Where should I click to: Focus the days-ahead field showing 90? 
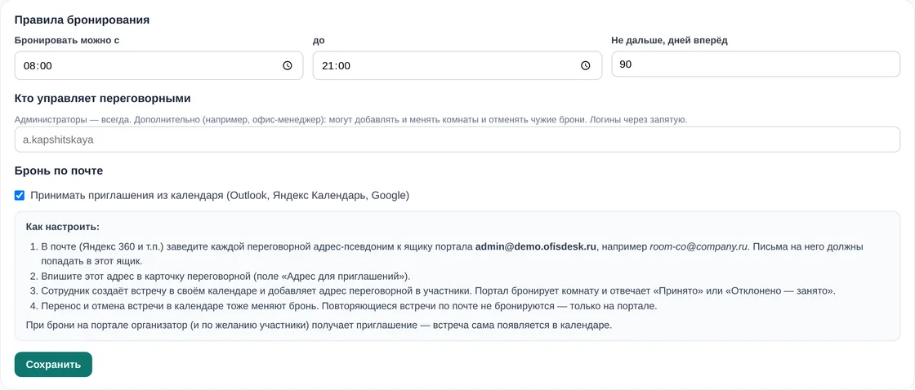coord(756,64)
